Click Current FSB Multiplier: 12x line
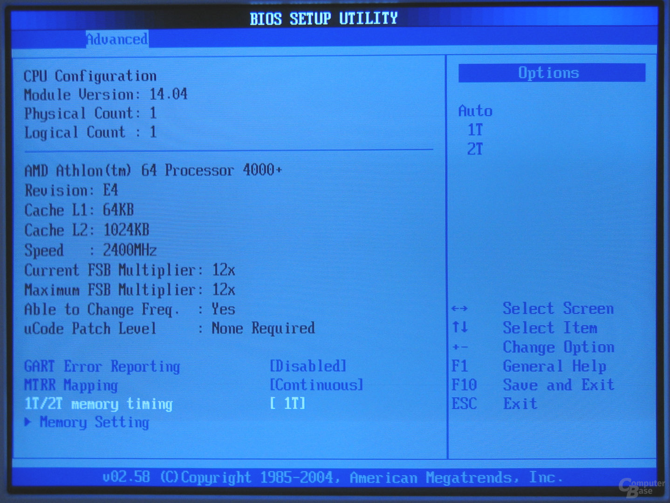 tap(130, 270)
